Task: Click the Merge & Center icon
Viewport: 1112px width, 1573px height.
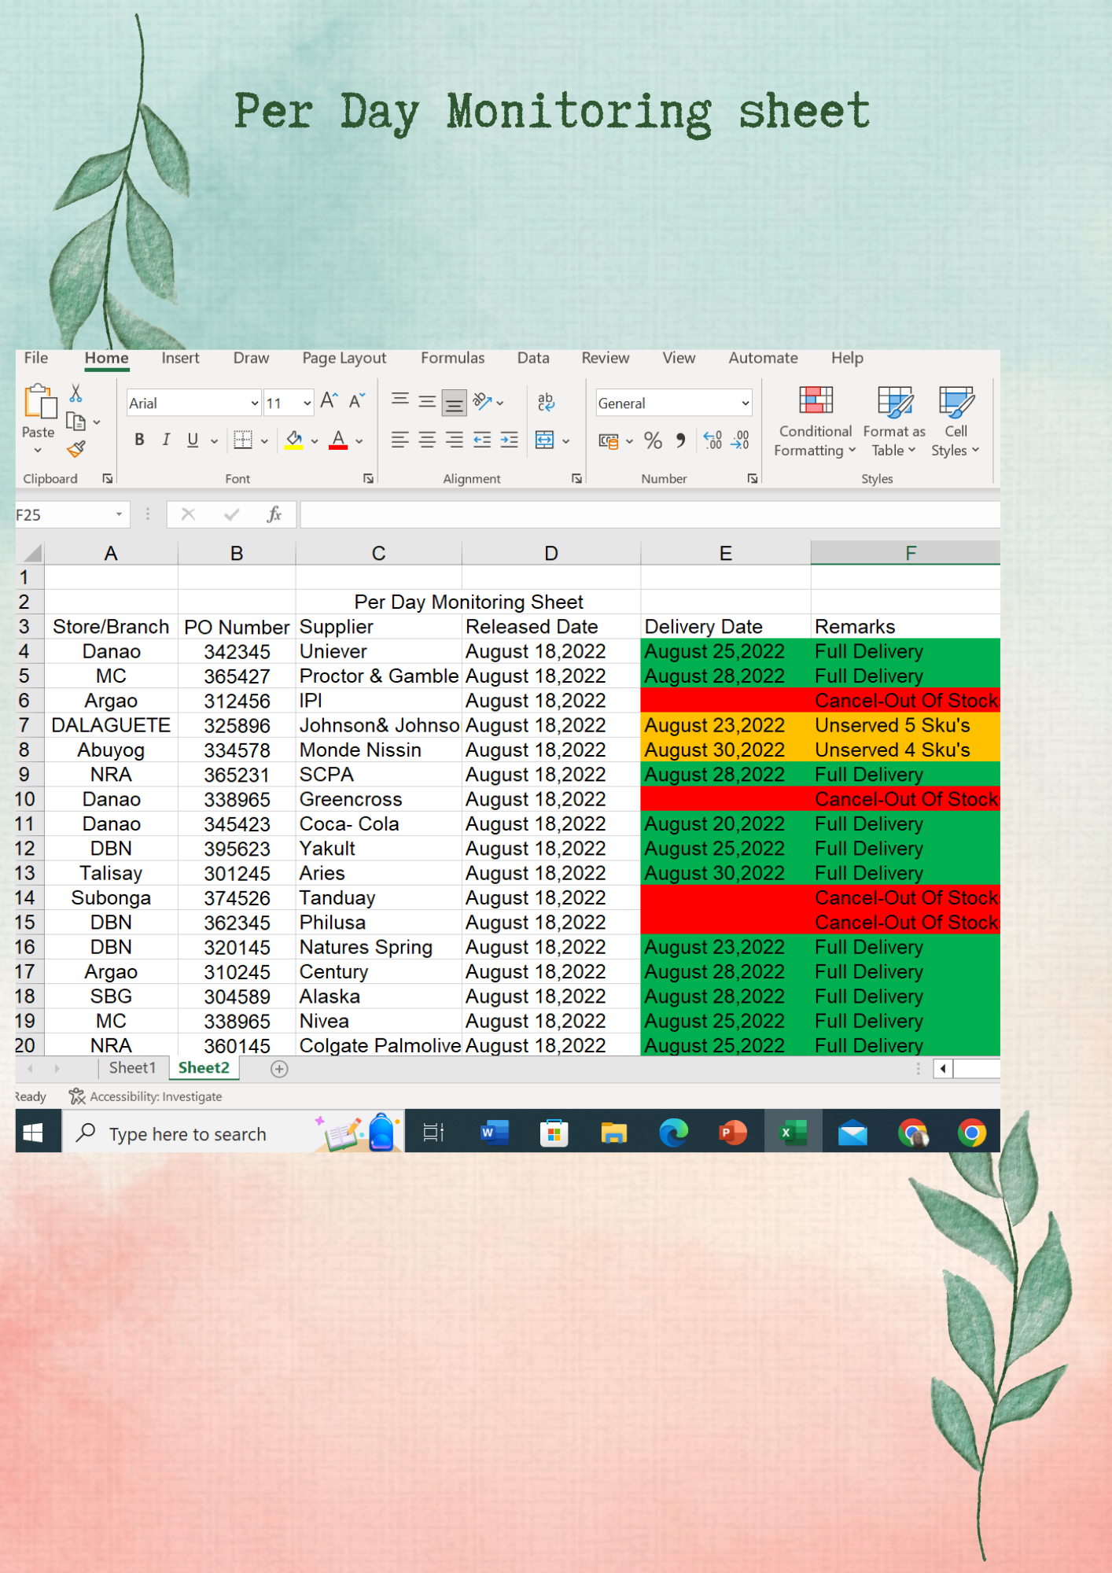Action: (544, 440)
